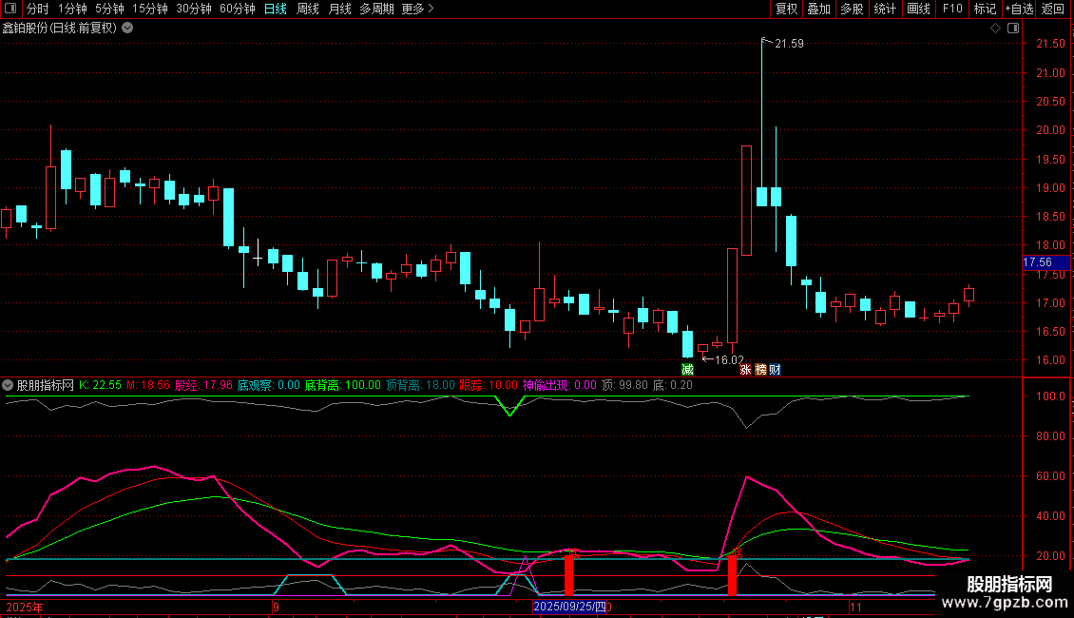1074x618 pixels.
Task: Open the 股朋指标网 indicator dropdown arrow
Action: (x=9, y=386)
